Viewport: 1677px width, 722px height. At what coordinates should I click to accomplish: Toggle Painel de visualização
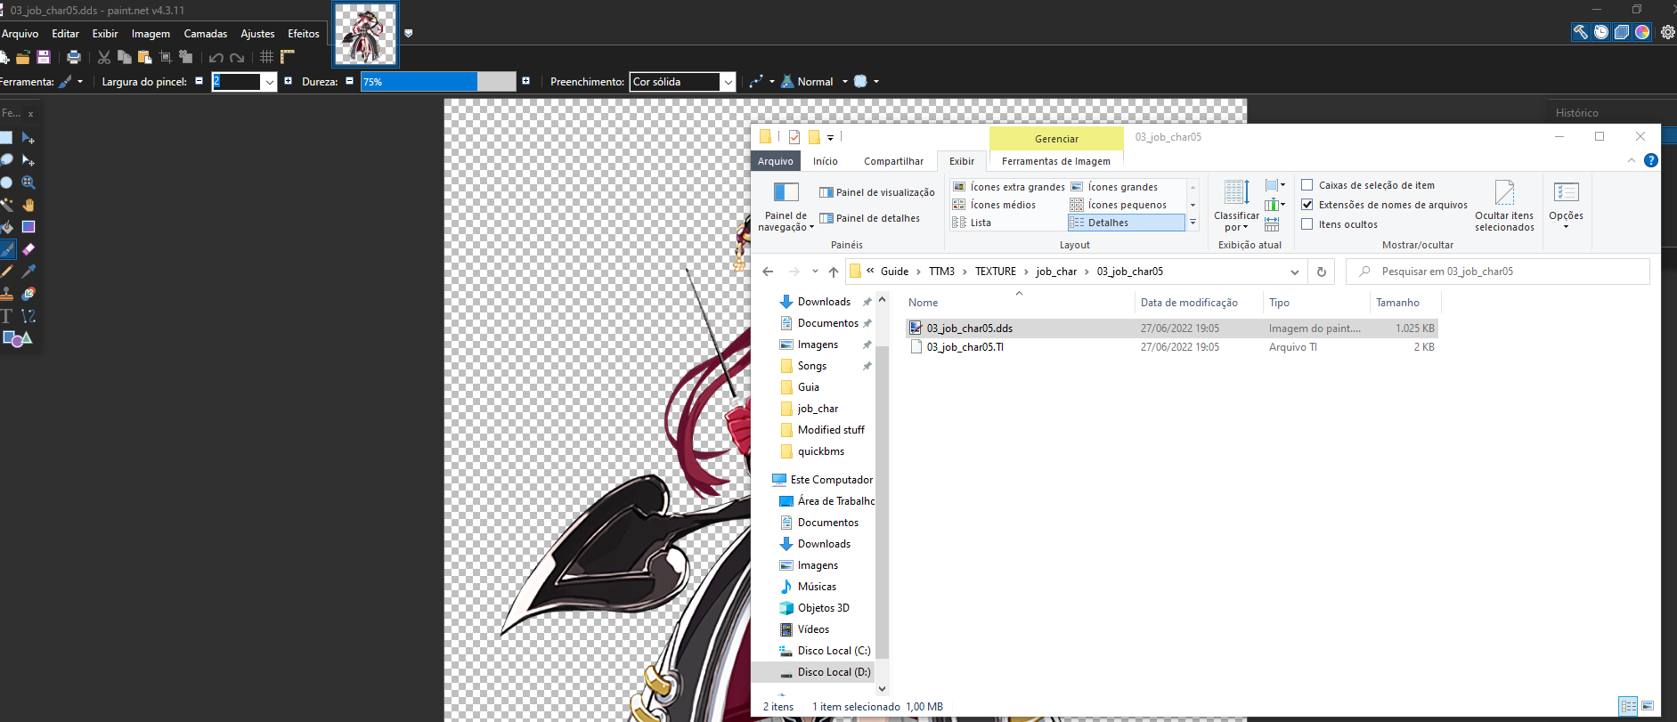click(x=877, y=192)
